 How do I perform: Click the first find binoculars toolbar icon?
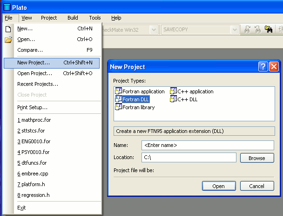pyautogui.click(x=247, y=29)
